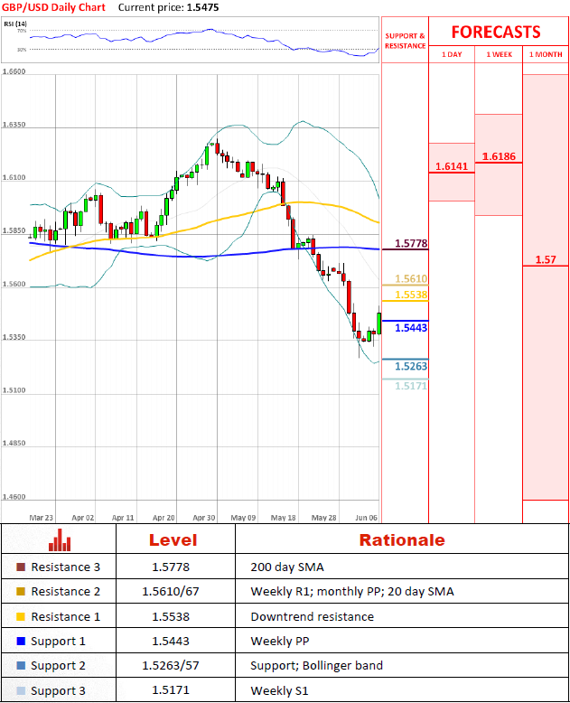This screenshot has width=570, height=703.
Task: Click the Support 2 steel-blue color swatch
Action: [21, 666]
